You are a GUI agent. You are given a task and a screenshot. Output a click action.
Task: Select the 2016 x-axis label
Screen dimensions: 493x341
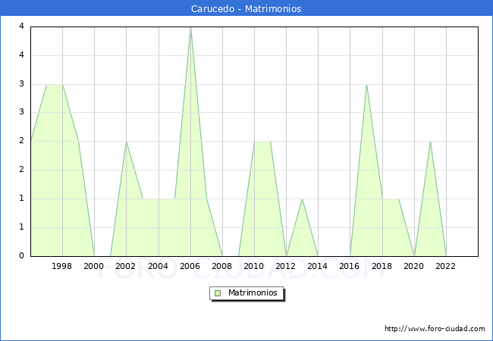[350, 266]
